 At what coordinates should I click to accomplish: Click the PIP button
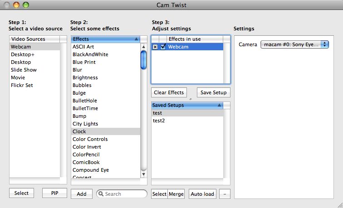(54, 193)
